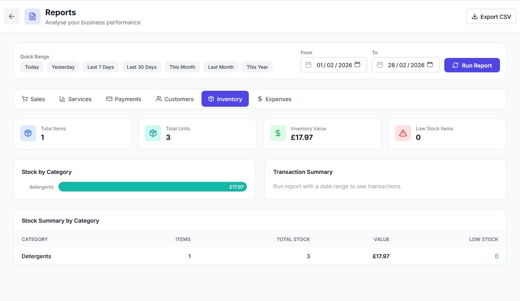Open the From date calendar picker
This screenshot has height=301, width=520.
tap(357, 65)
